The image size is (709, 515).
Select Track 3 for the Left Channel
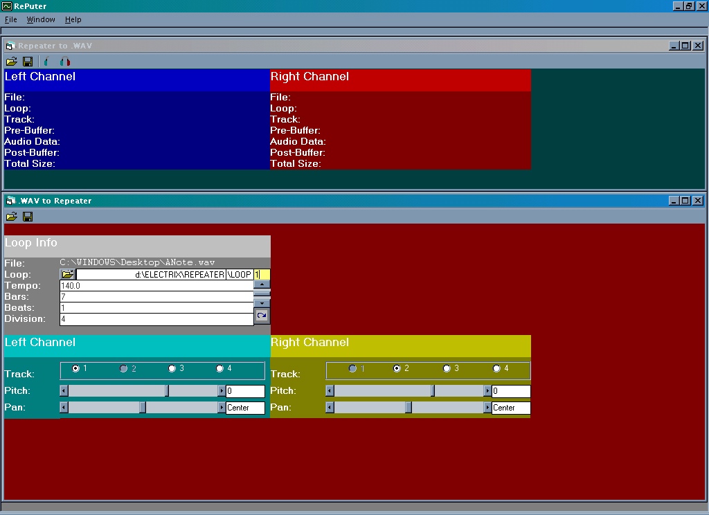click(172, 369)
